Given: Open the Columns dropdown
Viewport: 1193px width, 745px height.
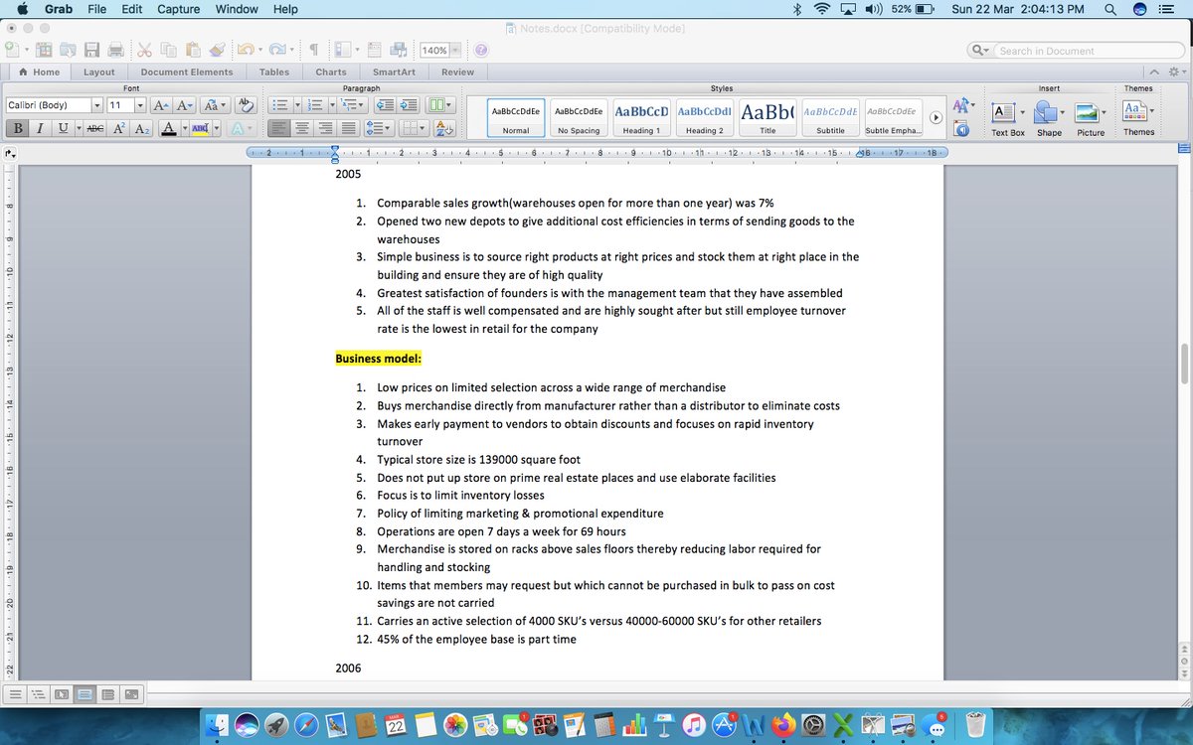Looking at the screenshot, I should click(x=438, y=105).
